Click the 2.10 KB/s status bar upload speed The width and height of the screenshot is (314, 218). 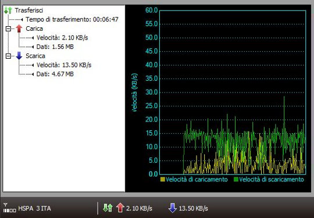coord(139,208)
